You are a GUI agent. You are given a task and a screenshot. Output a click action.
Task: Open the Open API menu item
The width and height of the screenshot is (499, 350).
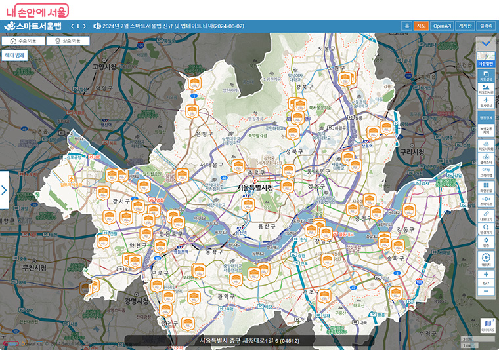[x=443, y=26]
